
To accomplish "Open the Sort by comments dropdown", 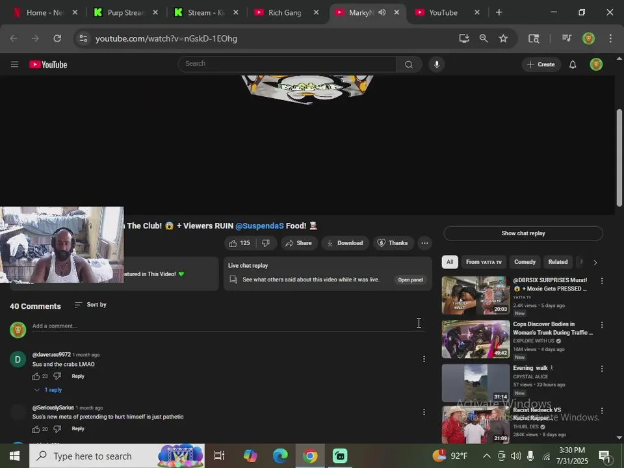I will pos(90,305).
